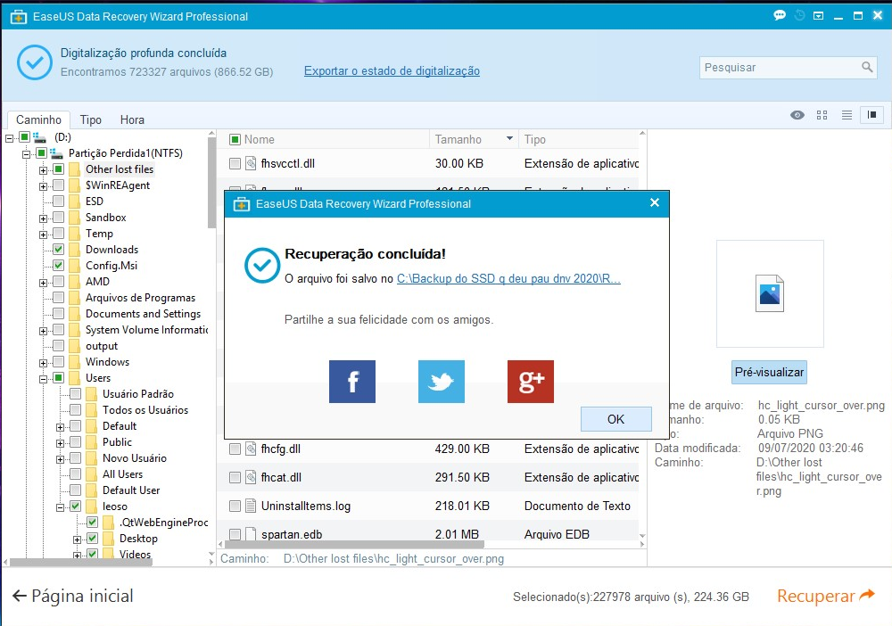Click the folder tree vertical scrollbar
Screen dimensions: 892x626
pyautogui.click(x=211, y=182)
